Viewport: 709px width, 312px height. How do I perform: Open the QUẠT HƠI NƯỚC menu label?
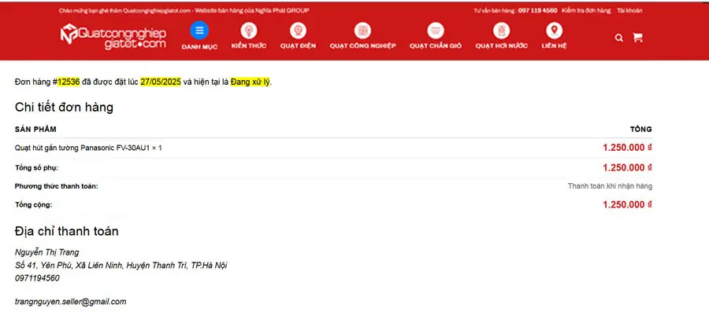coord(502,46)
